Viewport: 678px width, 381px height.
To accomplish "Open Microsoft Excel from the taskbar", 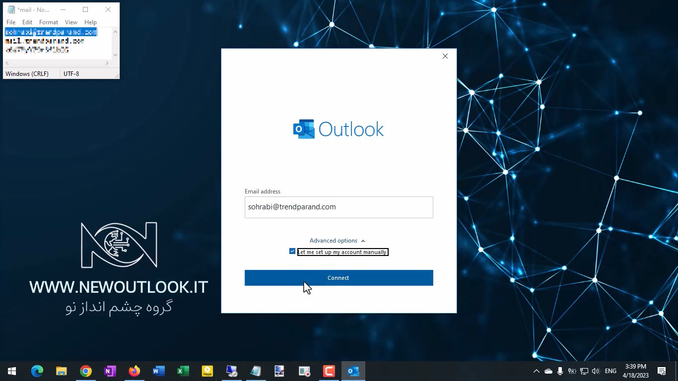I will (x=183, y=371).
